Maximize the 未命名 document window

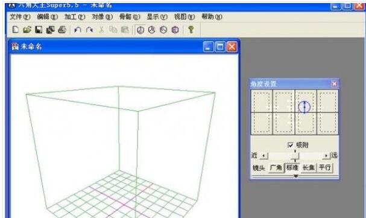[220, 47]
